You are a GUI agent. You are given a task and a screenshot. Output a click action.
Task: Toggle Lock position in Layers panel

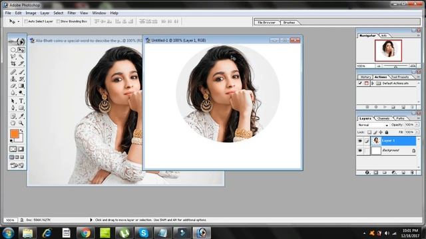pos(381,132)
